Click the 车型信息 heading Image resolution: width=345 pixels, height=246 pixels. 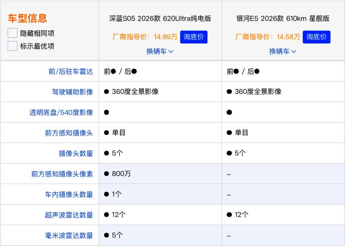coord(27,18)
